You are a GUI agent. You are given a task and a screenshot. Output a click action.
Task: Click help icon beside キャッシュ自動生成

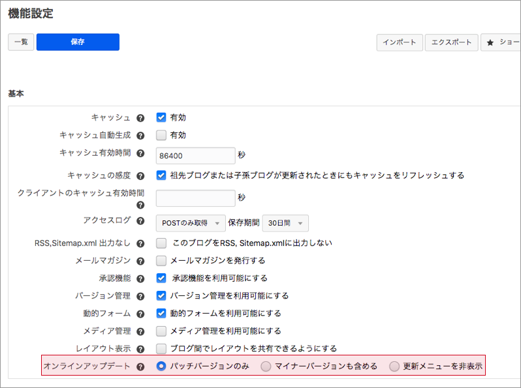140,136
